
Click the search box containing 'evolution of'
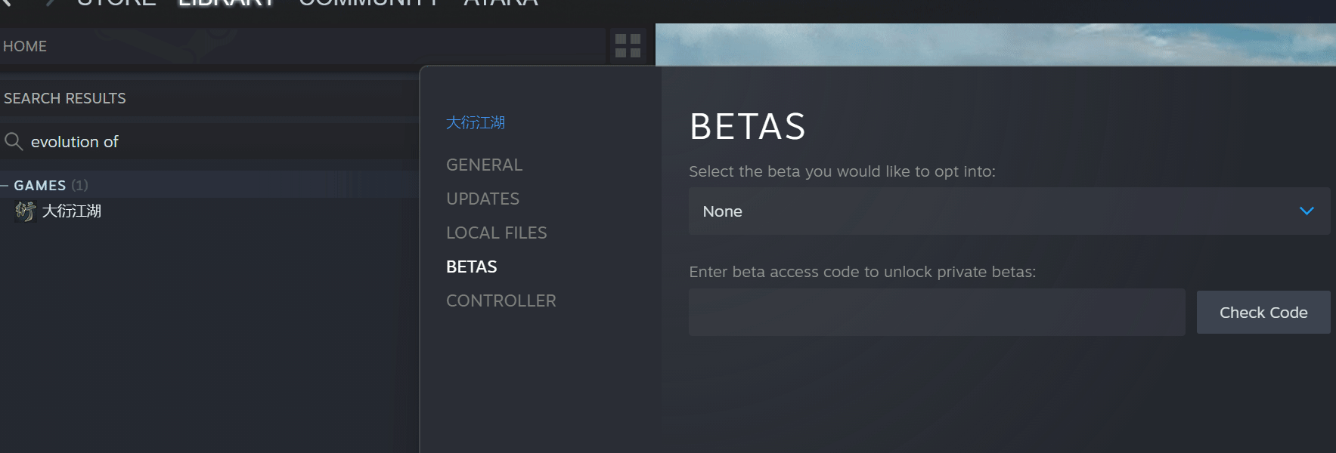tap(212, 142)
